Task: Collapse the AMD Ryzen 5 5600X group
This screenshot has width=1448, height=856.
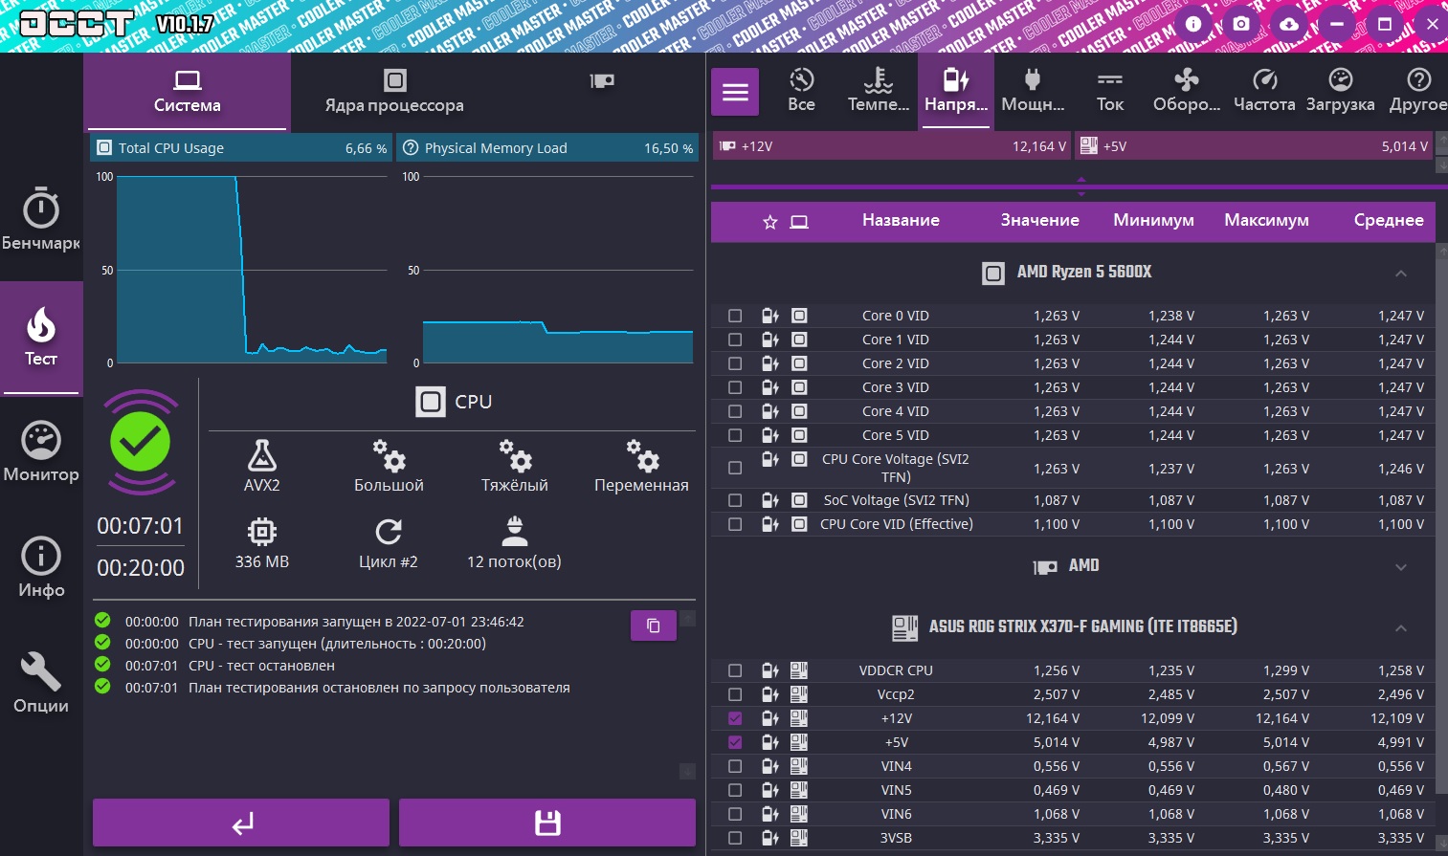Action: click(x=1401, y=274)
